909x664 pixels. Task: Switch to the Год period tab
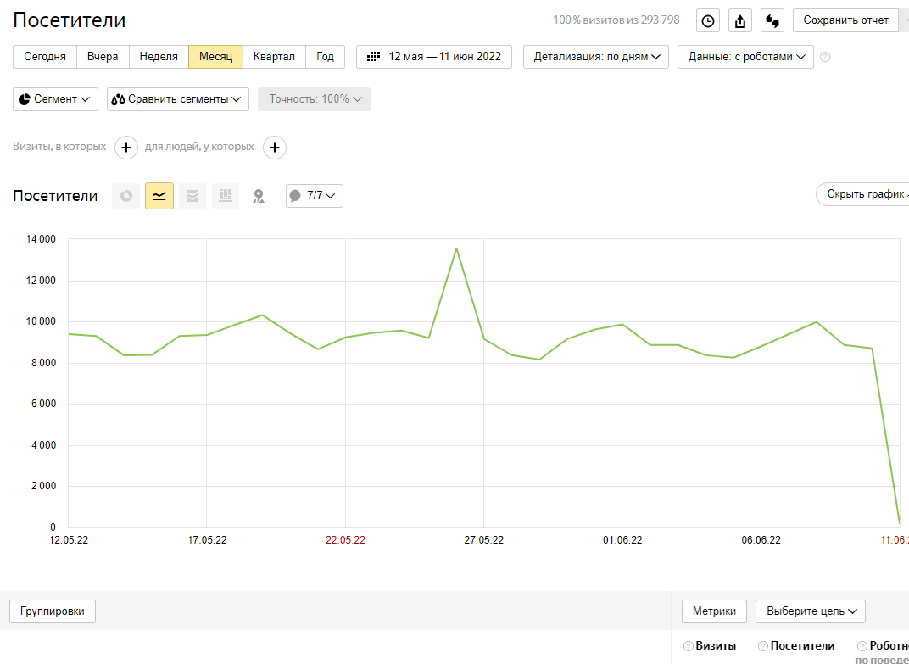point(325,57)
